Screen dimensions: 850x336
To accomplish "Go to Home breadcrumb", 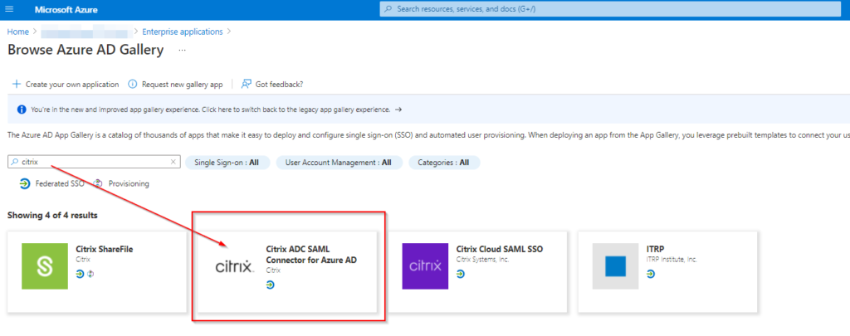I will tap(18, 32).
